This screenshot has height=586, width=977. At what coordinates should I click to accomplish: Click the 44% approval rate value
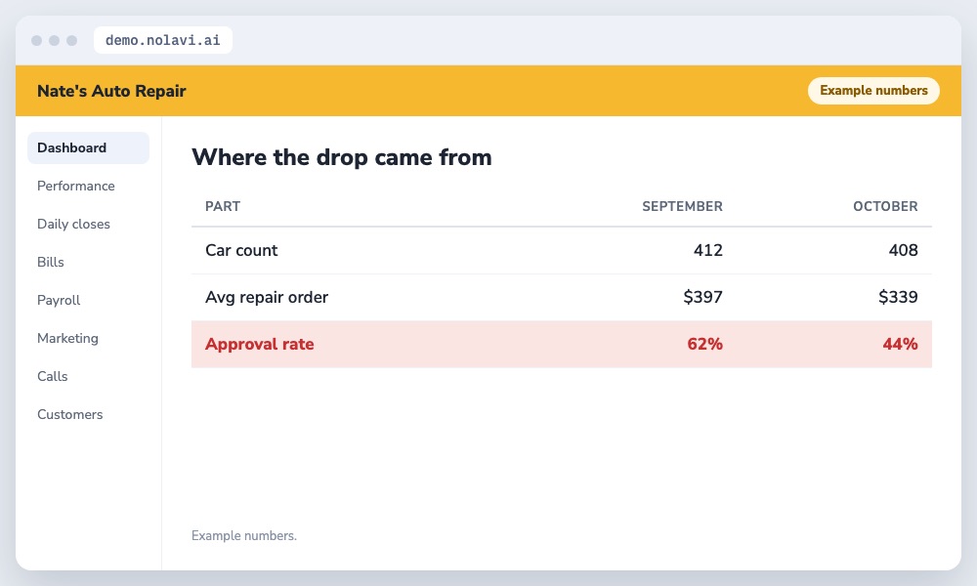click(900, 345)
